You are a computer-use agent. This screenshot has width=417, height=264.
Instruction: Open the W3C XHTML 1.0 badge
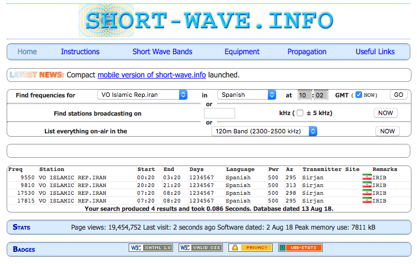[151, 247]
